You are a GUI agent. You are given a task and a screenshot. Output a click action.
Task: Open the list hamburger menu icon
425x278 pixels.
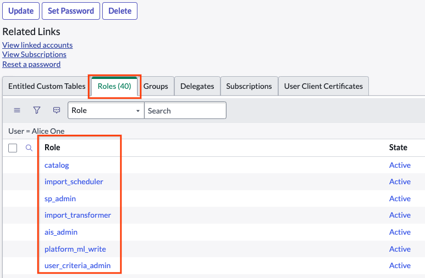(17, 110)
